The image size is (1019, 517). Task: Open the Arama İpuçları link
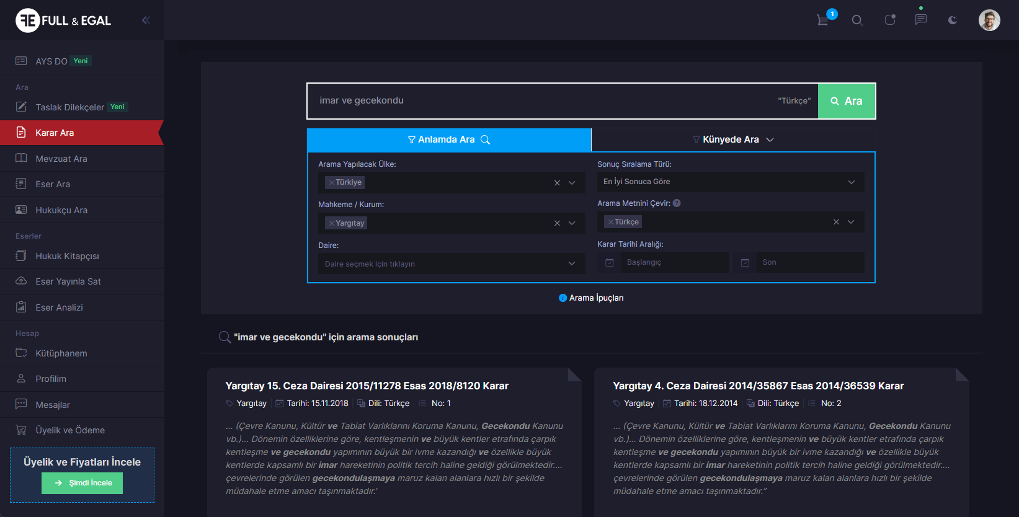[x=591, y=298]
